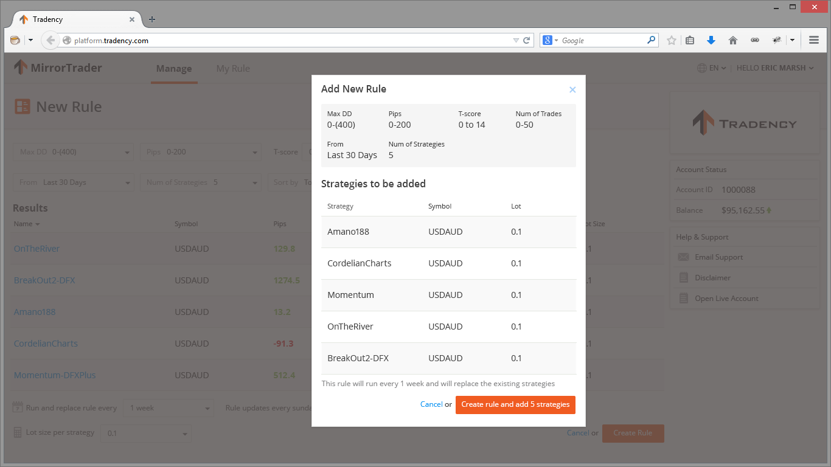Click the MirrorTrader logo
This screenshot has width=831, height=467.
[58, 67]
